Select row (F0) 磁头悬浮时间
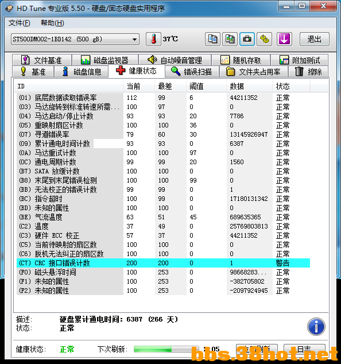 (x=163, y=272)
